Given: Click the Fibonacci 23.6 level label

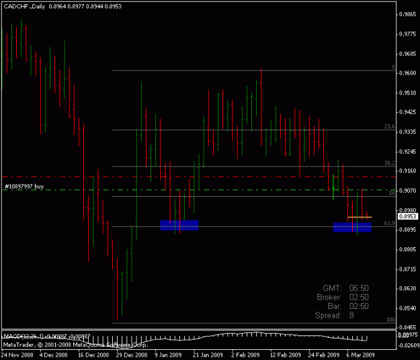Looking at the screenshot, I should click(390, 126).
